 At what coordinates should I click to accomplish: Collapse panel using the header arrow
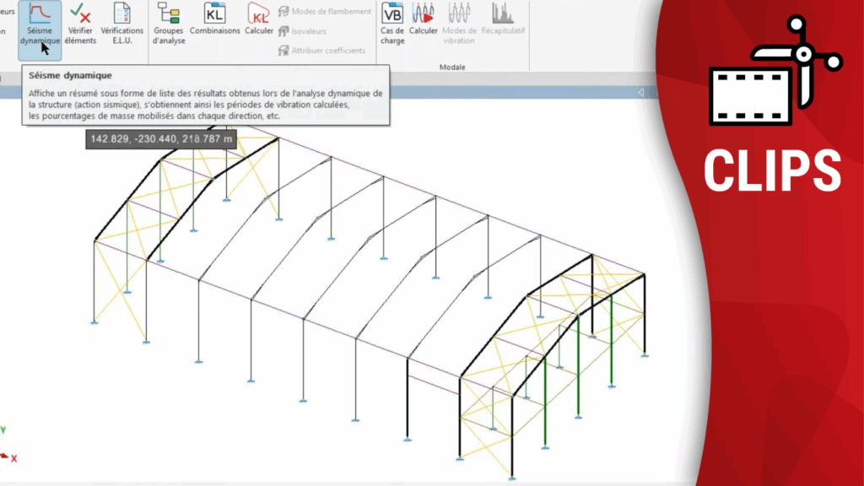coord(641,92)
